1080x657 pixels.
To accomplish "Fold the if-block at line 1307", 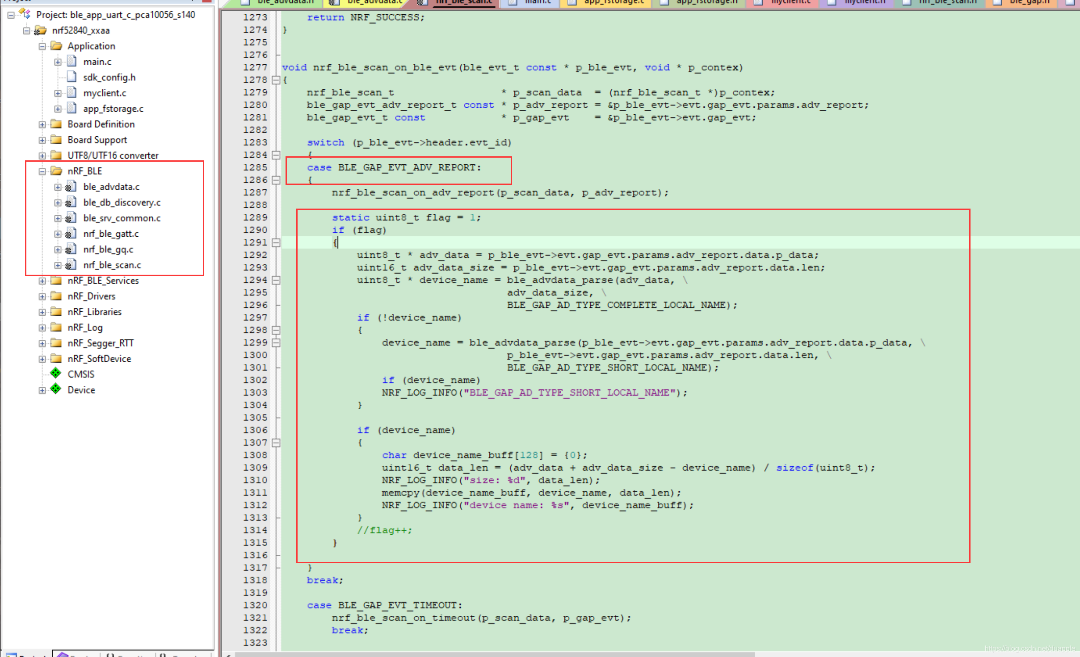I will pos(276,443).
